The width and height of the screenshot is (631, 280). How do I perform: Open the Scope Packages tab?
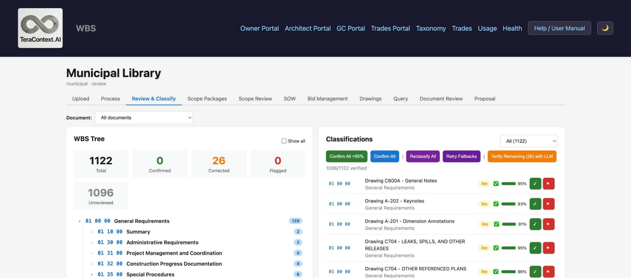[207, 99]
